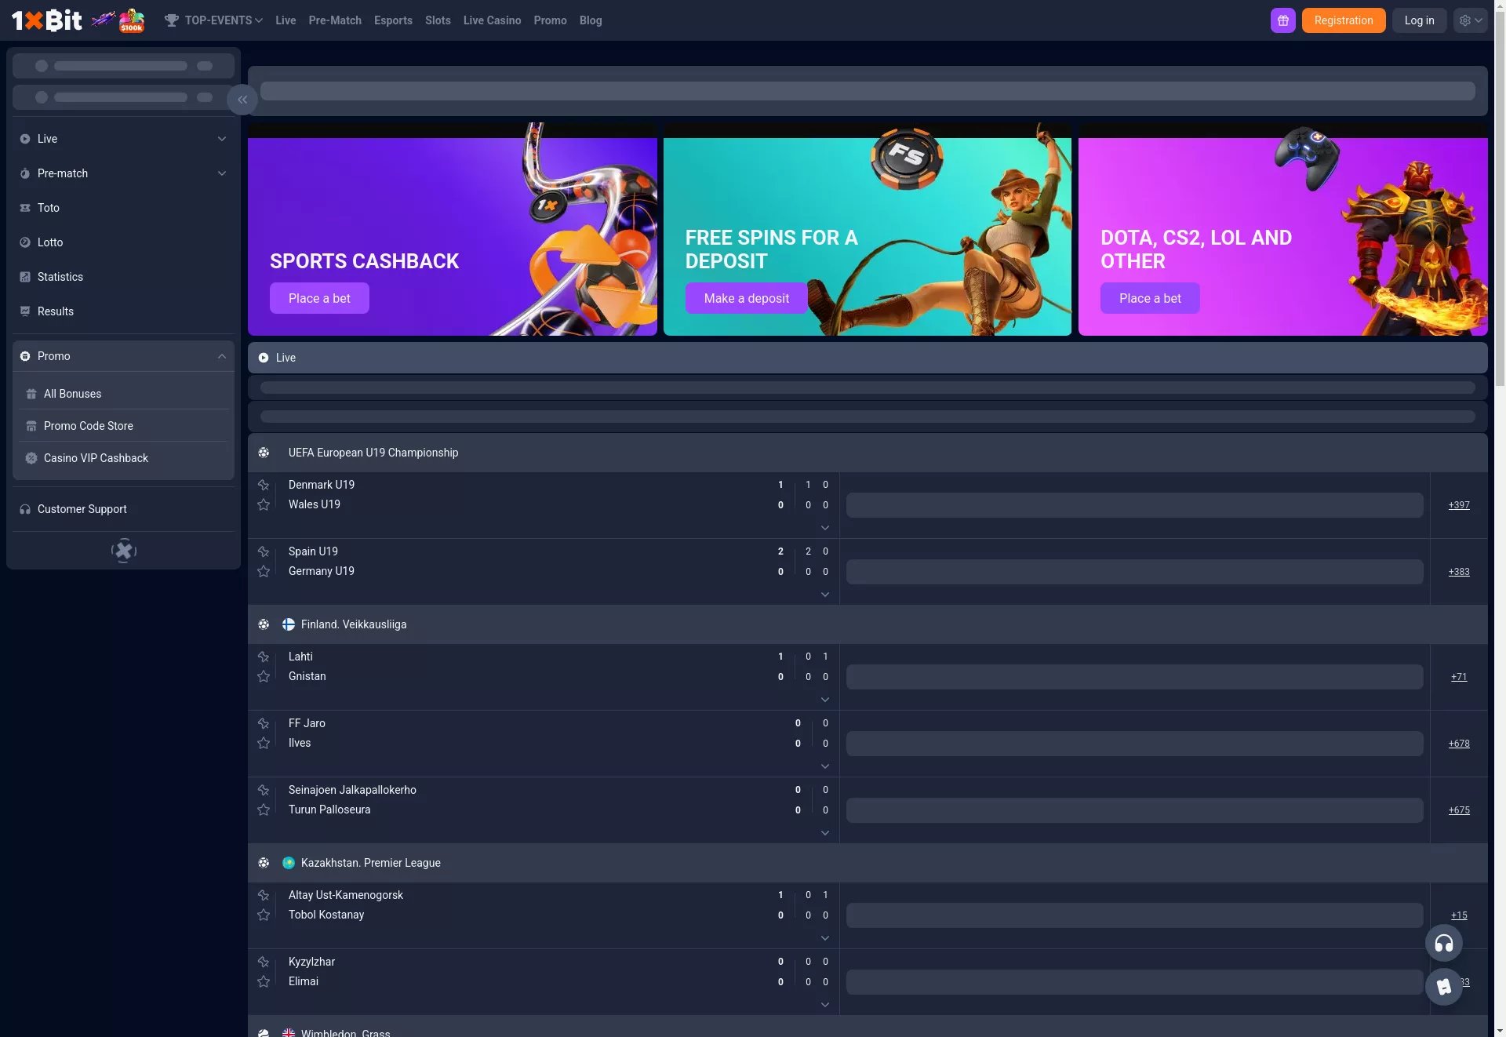Image resolution: width=1506 pixels, height=1037 pixels.
Task: Click Place a bet on Dota, CS2 banner
Action: 1150,298
